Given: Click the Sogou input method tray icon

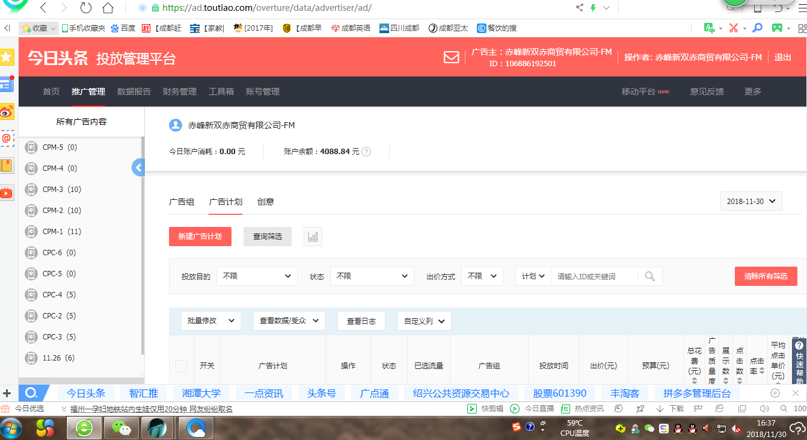Looking at the screenshot, I should click(x=517, y=427).
